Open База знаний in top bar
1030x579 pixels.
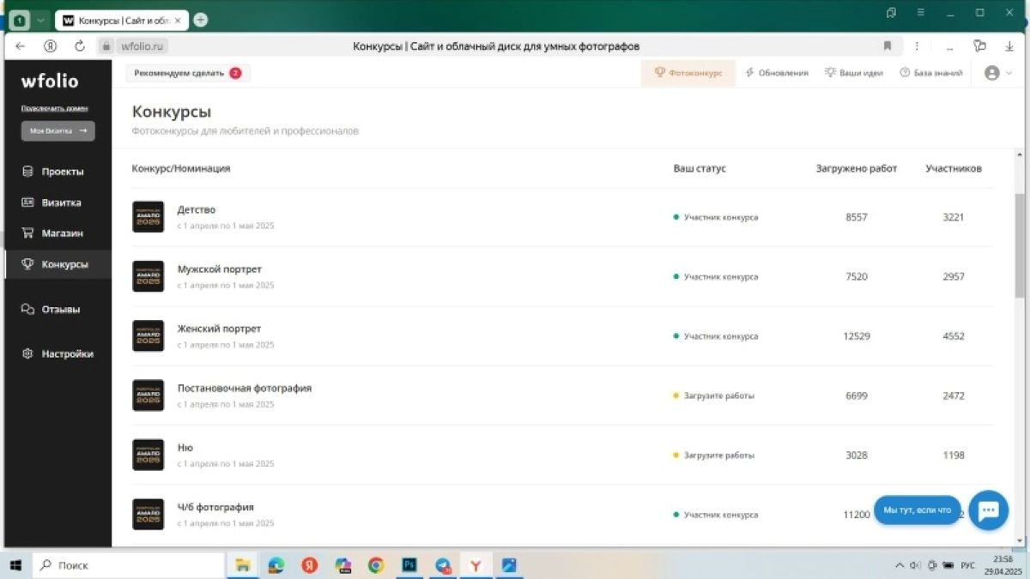(x=931, y=73)
